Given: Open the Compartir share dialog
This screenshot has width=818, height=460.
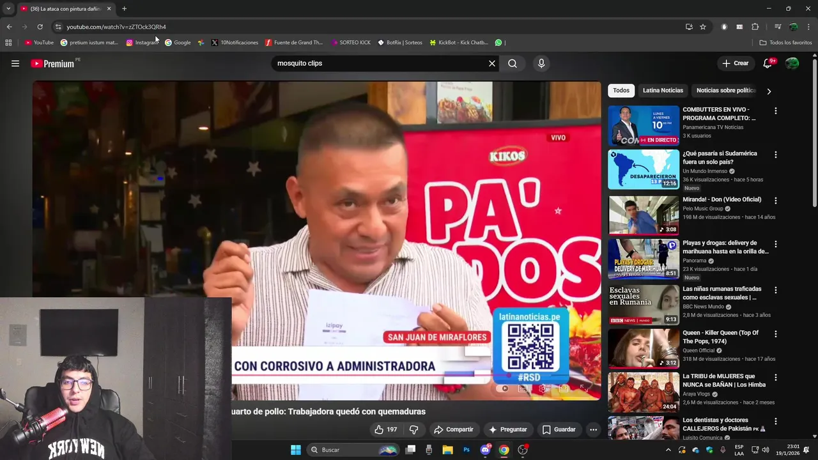Looking at the screenshot, I should click(x=453, y=429).
